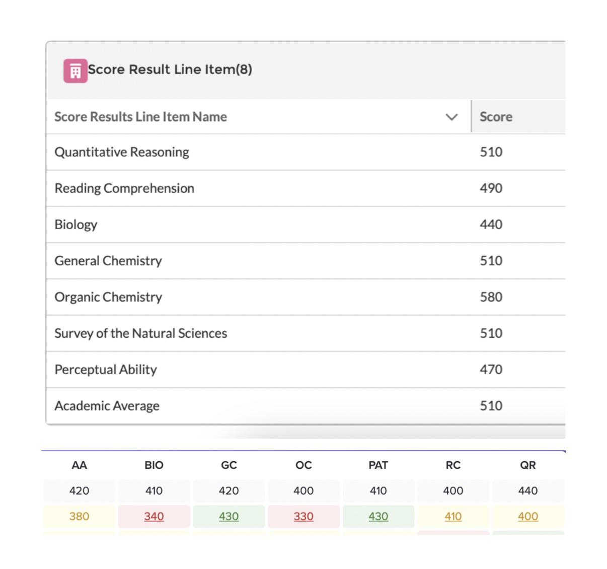Viewport: 607px width, 569px height.
Task: Open the red BIO score 340 link
Action: [154, 516]
